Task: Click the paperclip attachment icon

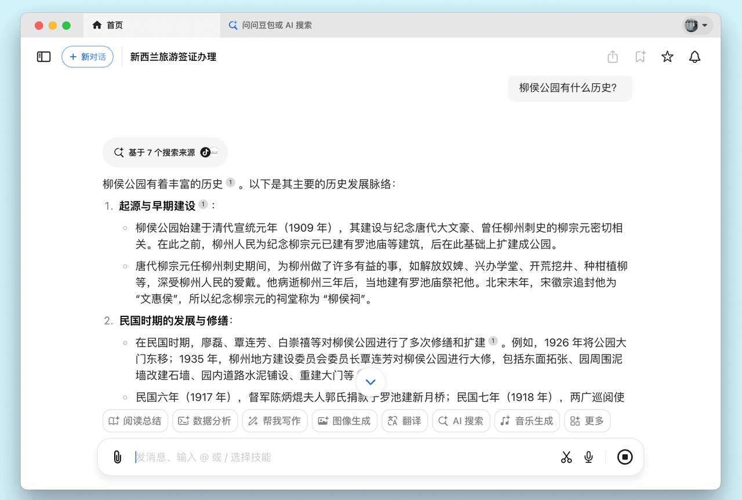Action: 118,457
